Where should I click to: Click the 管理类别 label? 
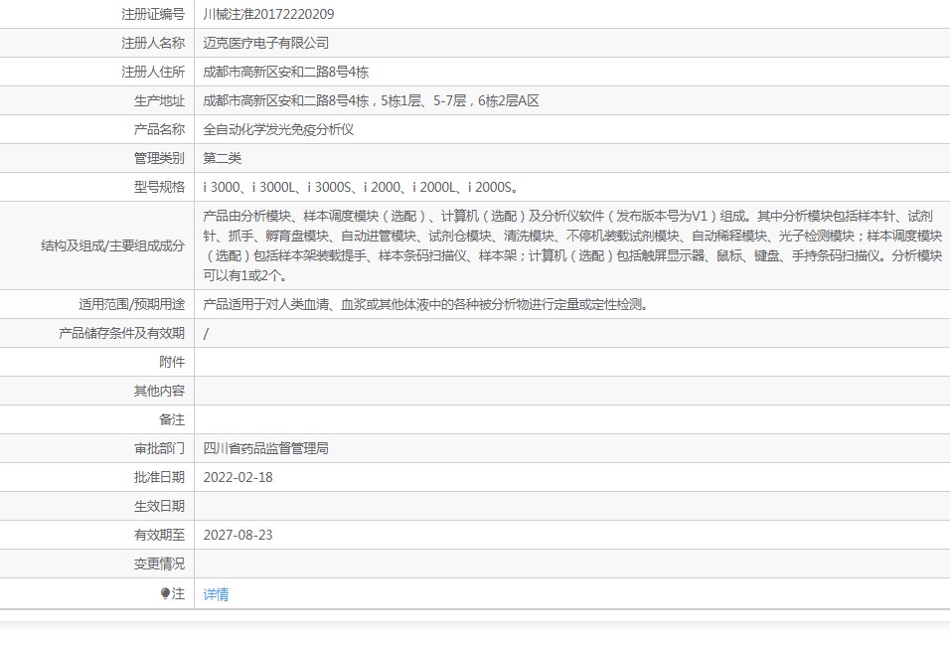pos(159,158)
